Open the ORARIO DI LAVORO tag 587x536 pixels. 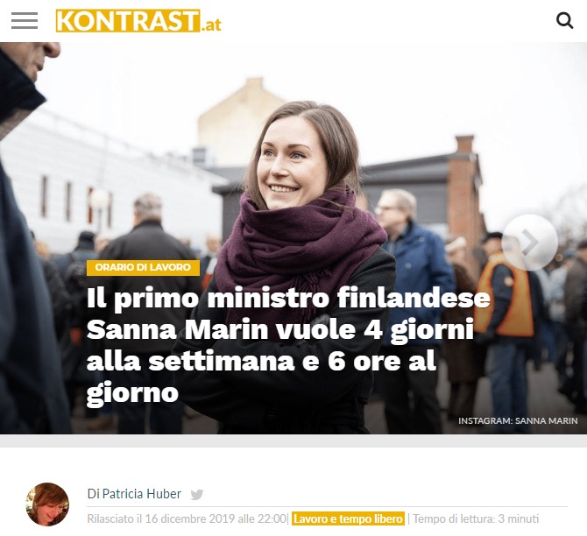click(143, 267)
